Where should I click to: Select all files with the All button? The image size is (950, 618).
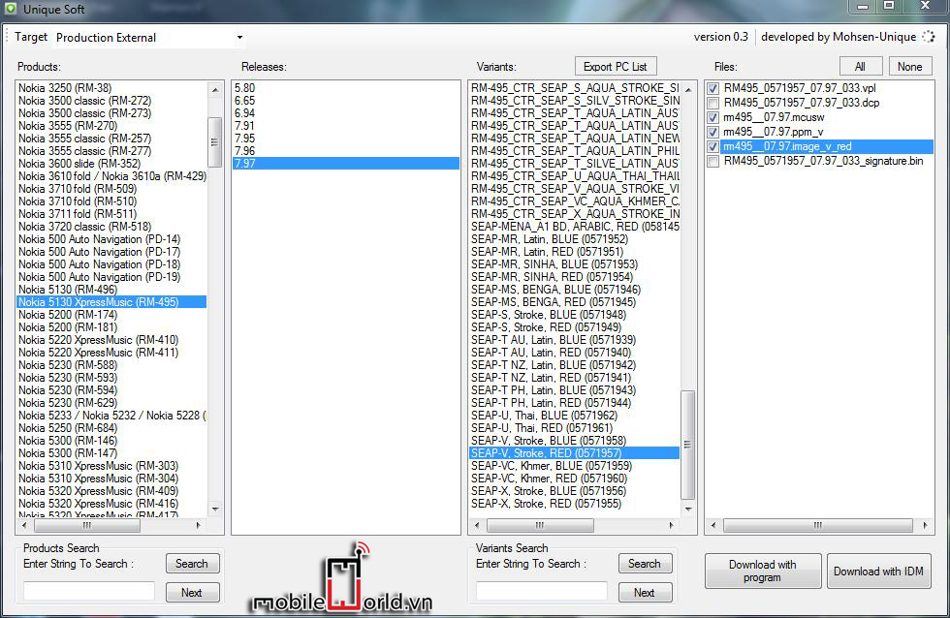click(860, 67)
